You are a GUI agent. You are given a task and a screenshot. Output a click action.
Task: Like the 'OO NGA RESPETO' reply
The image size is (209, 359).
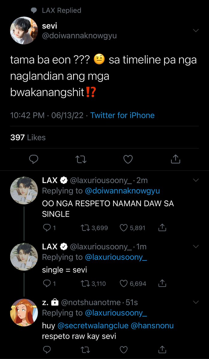click(132, 228)
